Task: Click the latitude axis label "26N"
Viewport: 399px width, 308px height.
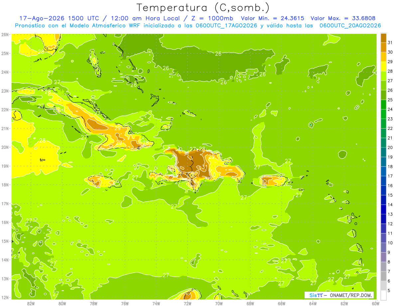Action: click(x=5, y=35)
